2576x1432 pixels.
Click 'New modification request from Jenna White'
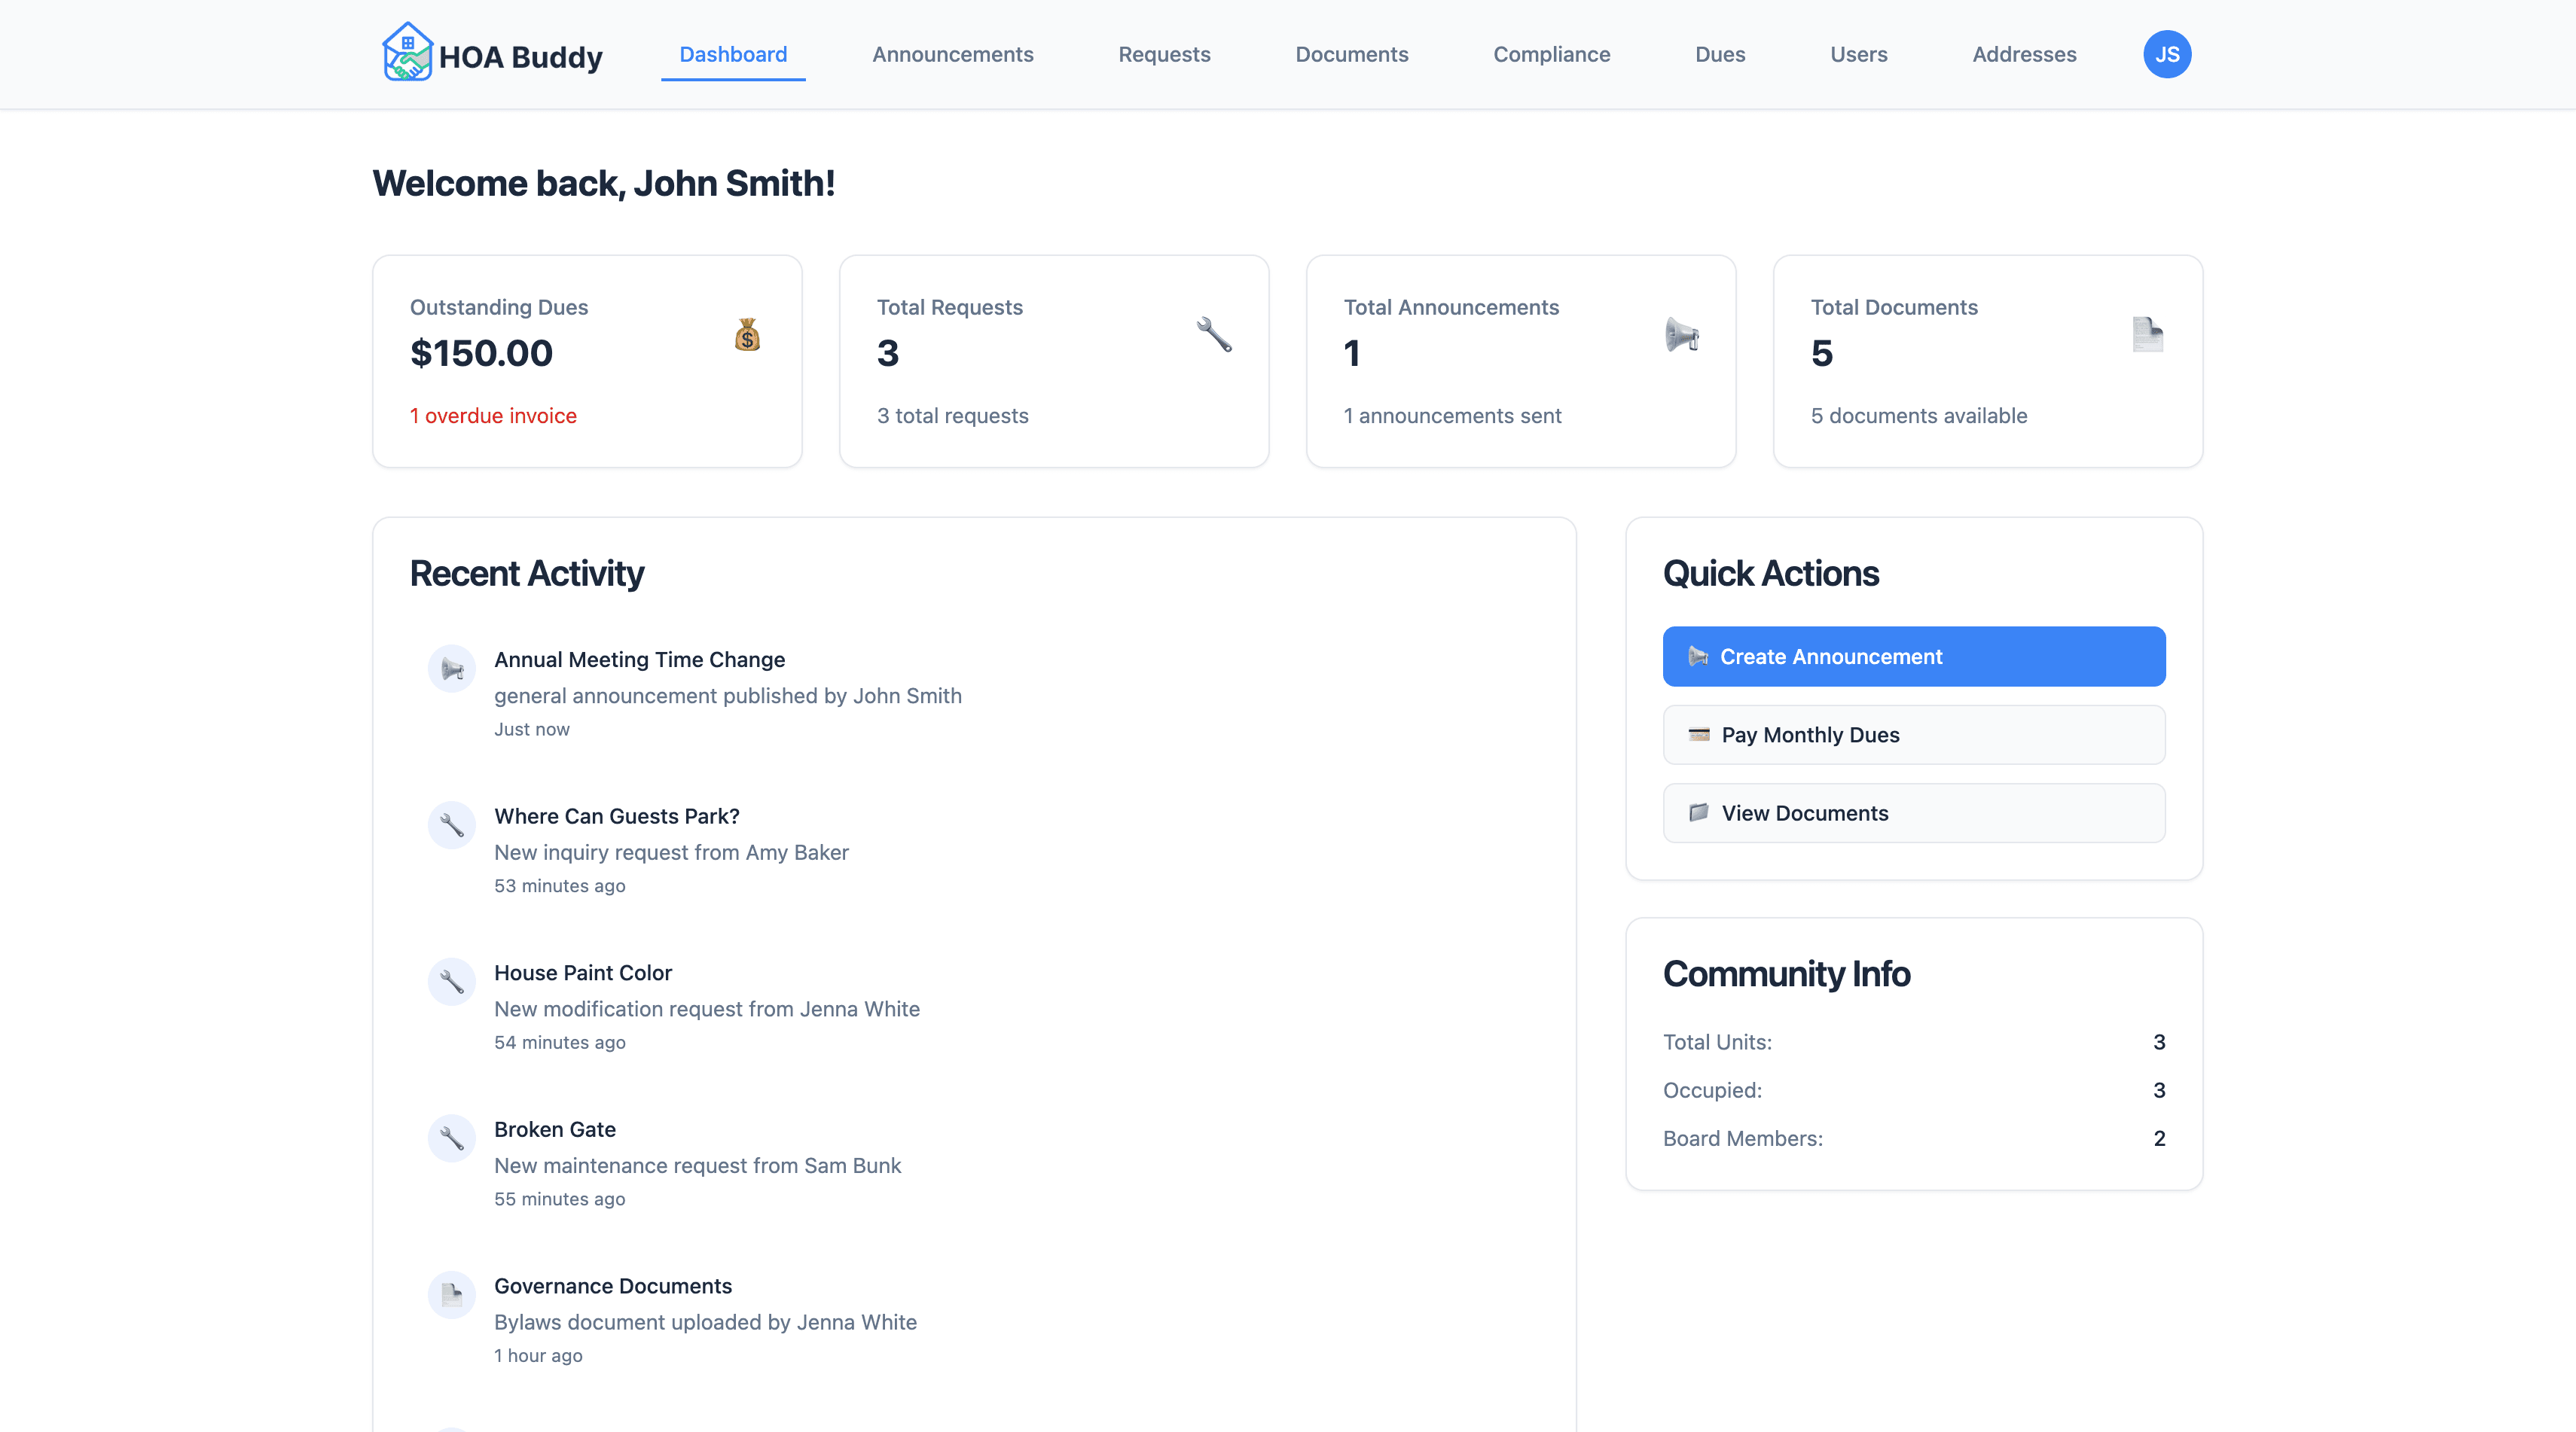[x=707, y=1010]
